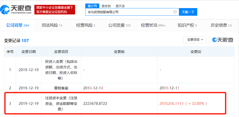Open the 历史信息 tab

point(221,25)
